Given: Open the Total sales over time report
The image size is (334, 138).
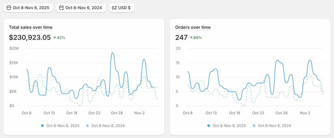Looking at the screenshot, I should (31, 27).
